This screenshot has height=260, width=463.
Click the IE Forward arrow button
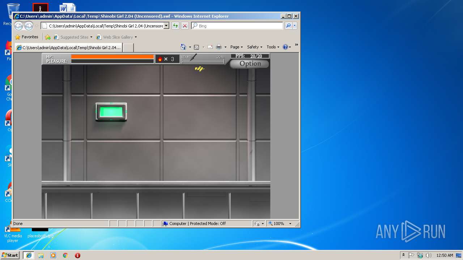pyautogui.click(x=29, y=26)
